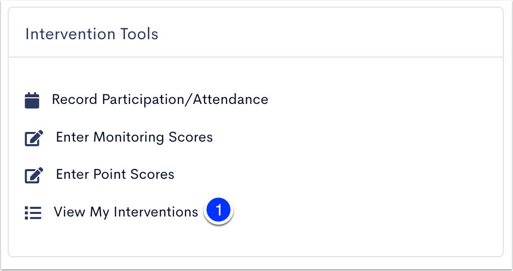The height and width of the screenshot is (271, 513).
Task: Click the Intervention Tools panel heading
Action: pyautogui.click(x=92, y=34)
